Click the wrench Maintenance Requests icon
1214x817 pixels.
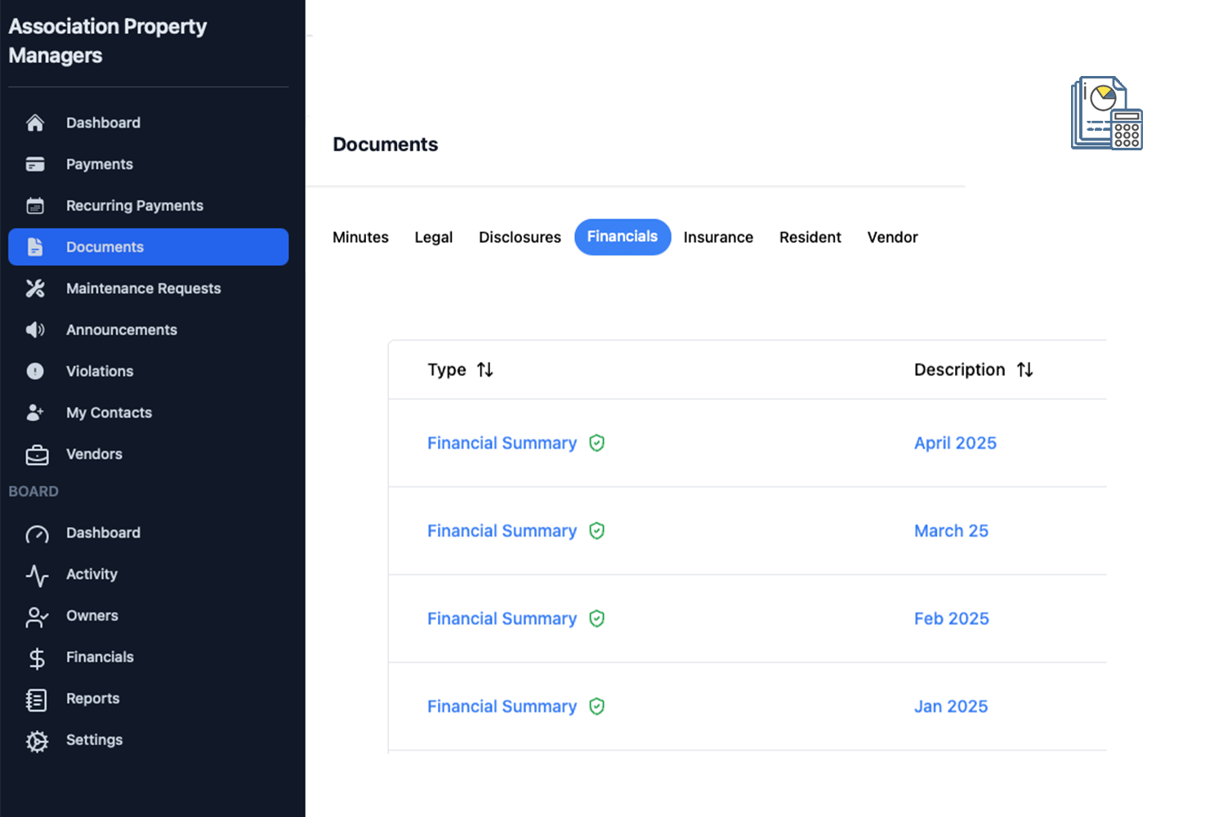[x=35, y=288]
